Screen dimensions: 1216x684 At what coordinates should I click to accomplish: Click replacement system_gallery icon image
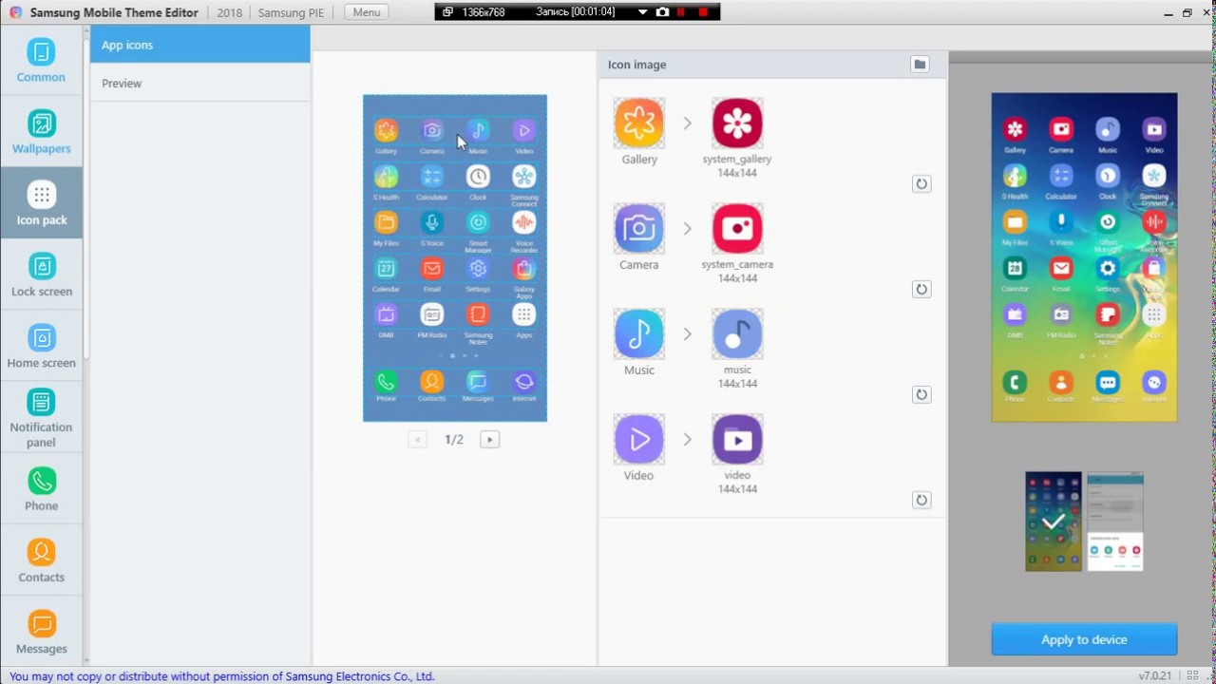click(737, 123)
